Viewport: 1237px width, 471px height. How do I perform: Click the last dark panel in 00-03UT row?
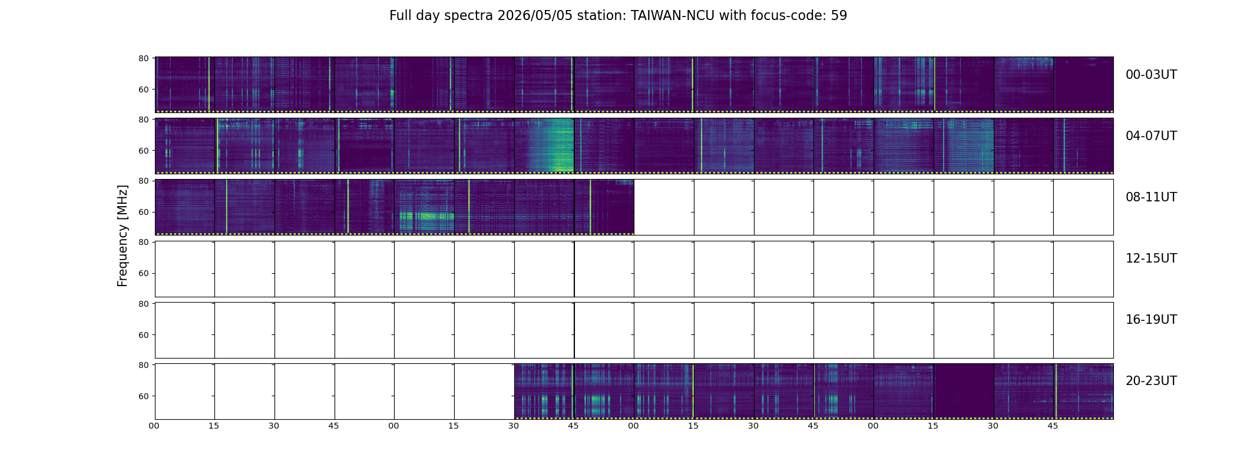[1083, 84]
